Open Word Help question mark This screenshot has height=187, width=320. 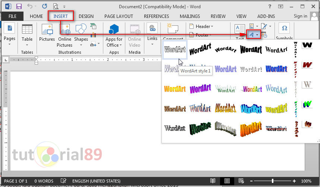270,7
